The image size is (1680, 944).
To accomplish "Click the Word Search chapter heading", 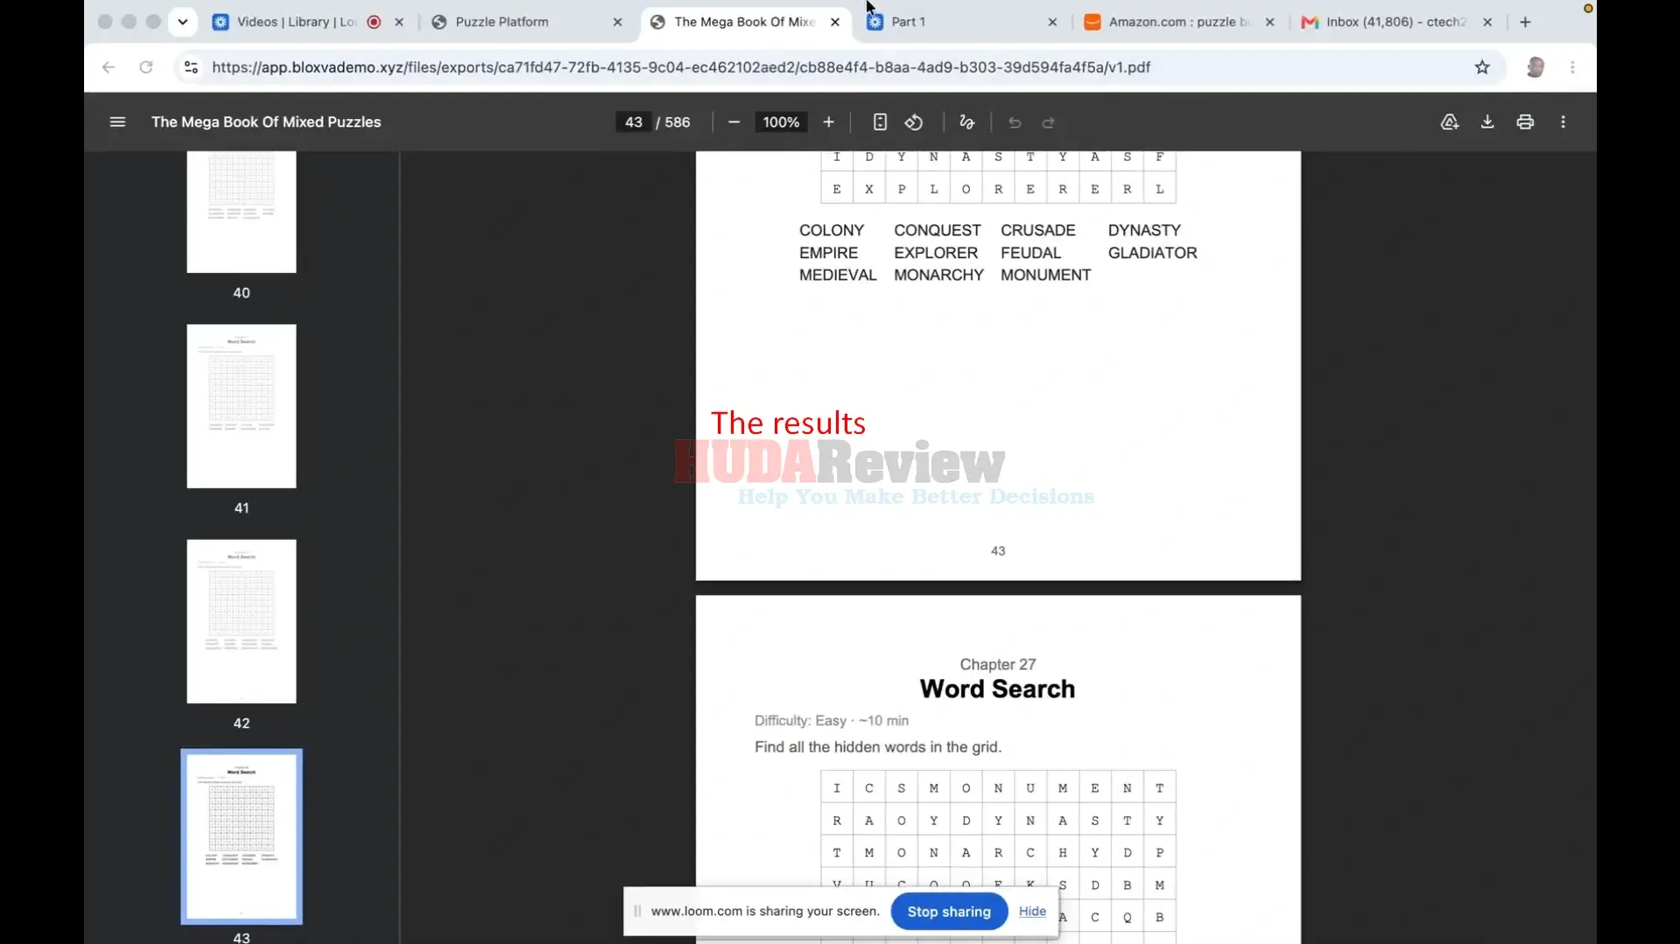I will click(x=997, y=689).
